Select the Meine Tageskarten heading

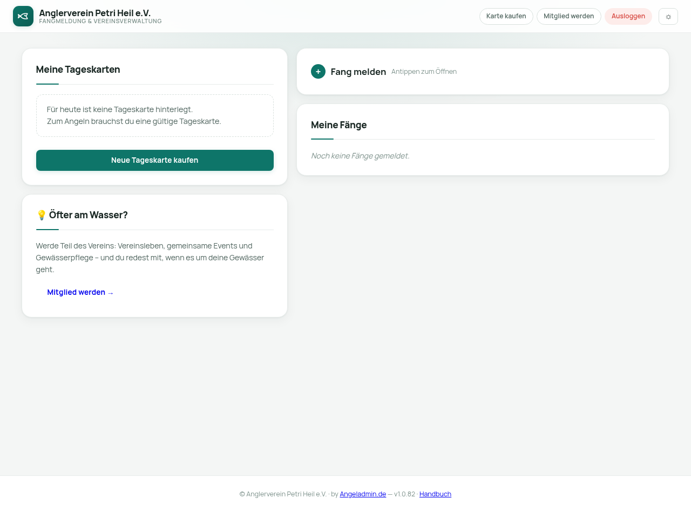point(78,69)
